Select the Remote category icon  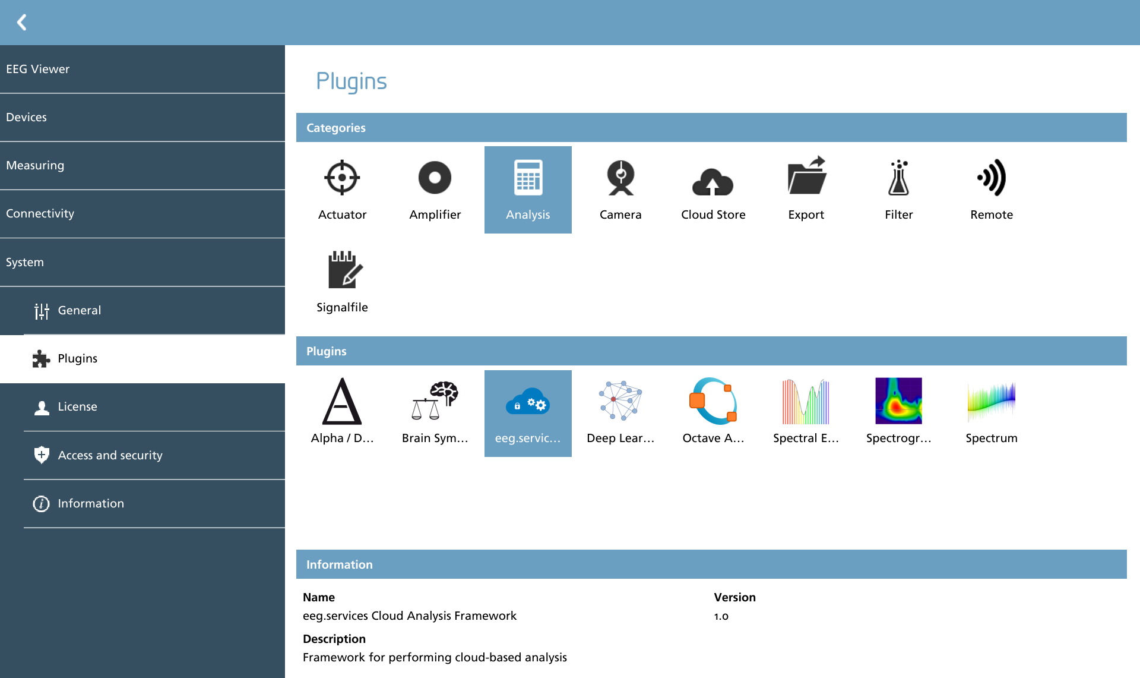(991, 177)
